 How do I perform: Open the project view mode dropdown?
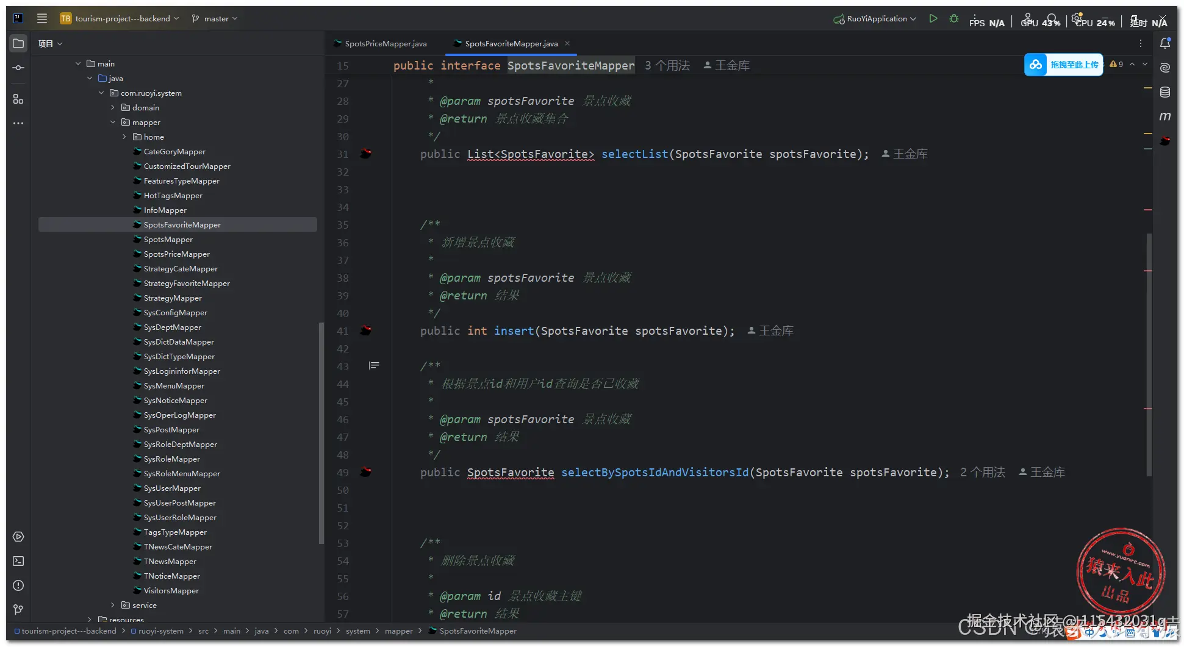point(50,43)
